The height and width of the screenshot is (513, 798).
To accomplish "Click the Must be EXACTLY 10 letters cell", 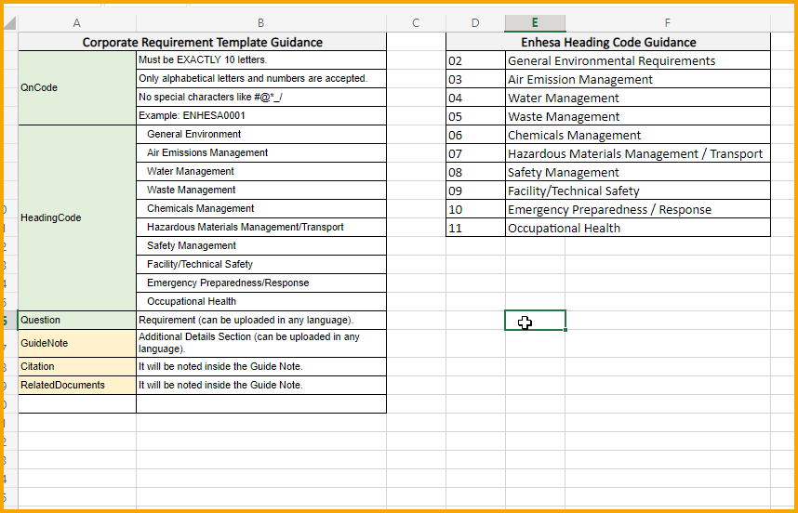I will (261, 60).
